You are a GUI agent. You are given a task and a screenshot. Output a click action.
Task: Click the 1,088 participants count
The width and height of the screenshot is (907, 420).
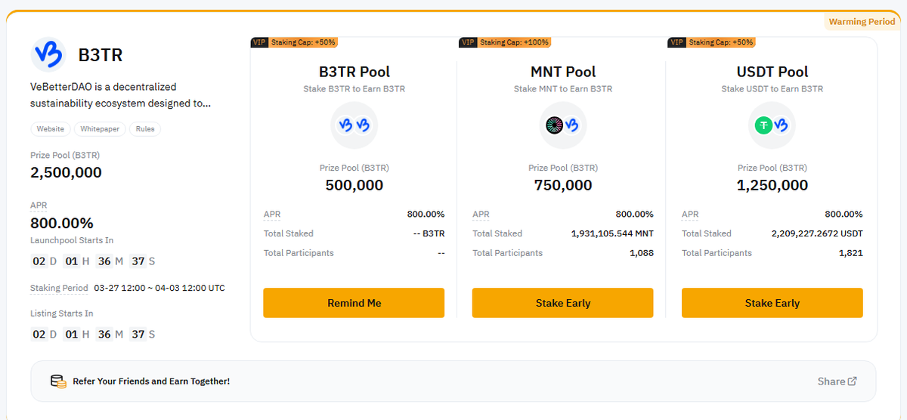pyautogui.click(x=642, y=253)
